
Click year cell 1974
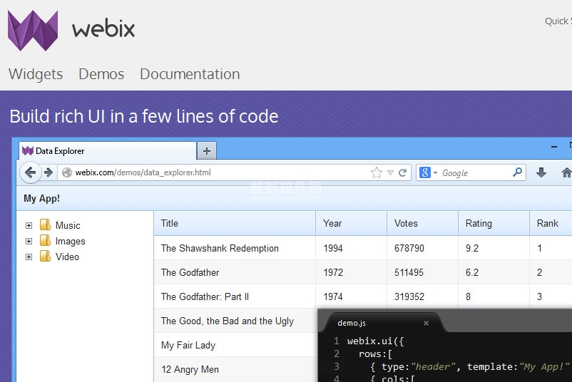pyautogui.click(x=351, y=296)
